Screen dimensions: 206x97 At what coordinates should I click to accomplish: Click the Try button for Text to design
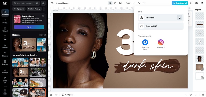[x=29, y=27]
